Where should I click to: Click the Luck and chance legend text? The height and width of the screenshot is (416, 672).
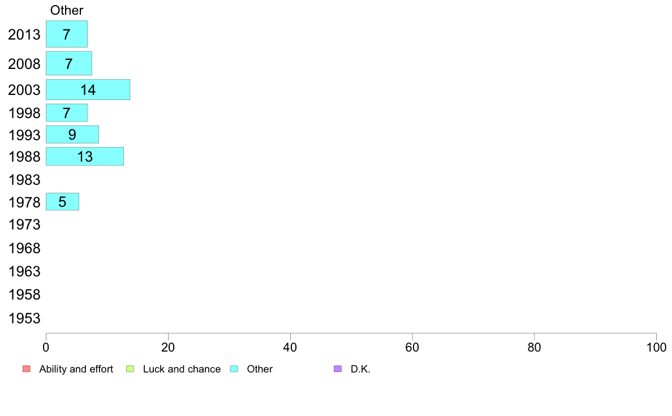tap(182, 369)
